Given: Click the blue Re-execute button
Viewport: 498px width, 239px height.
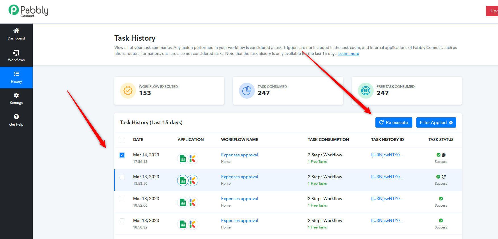Looking at the screenshot, I should point(394,122).
